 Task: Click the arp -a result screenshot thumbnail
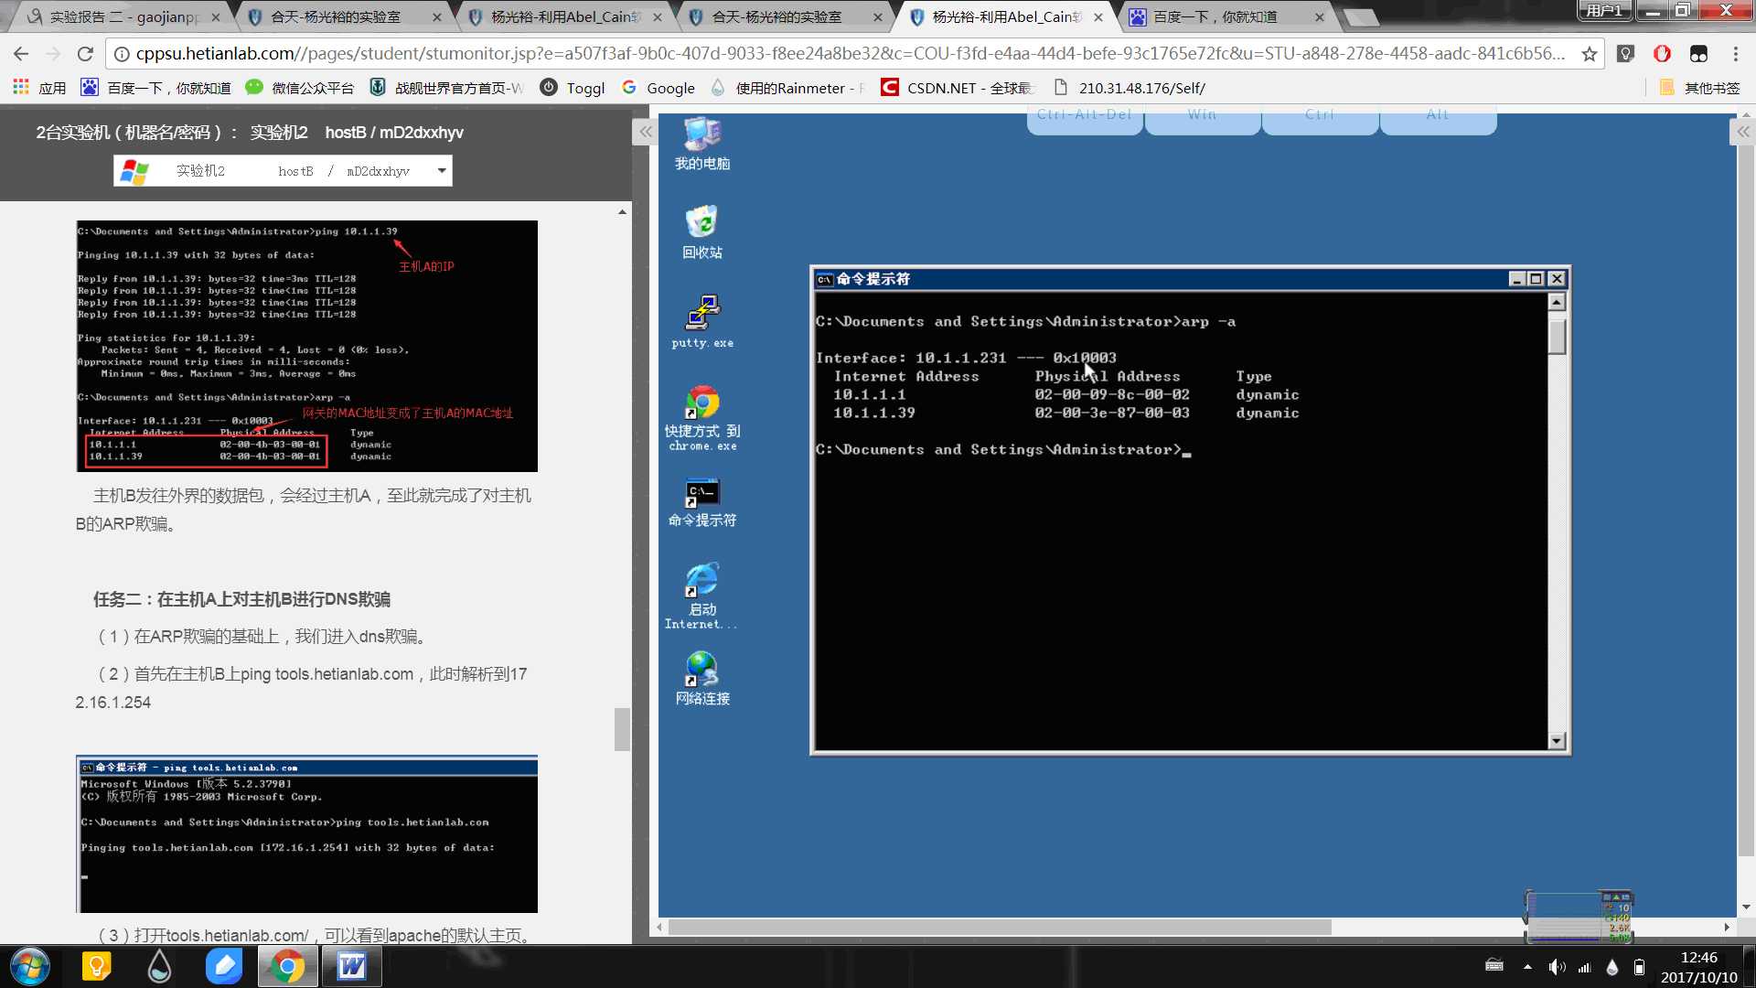[307, 346]
